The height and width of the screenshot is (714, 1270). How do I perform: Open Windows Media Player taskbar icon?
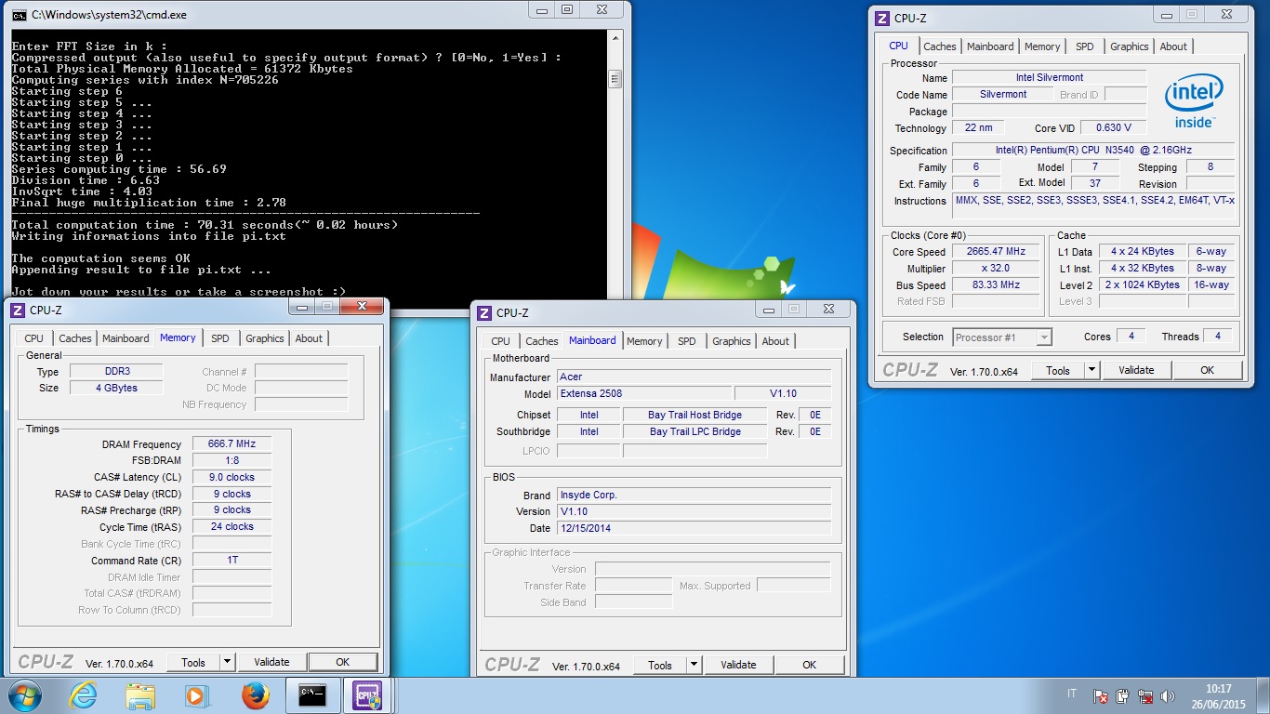point(196,695)
